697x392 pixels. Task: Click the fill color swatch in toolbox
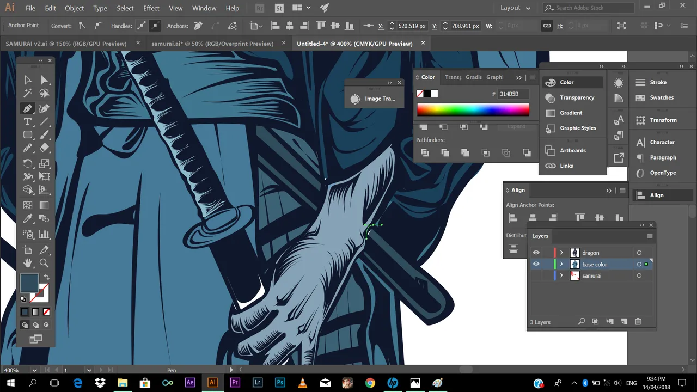point(29,283)
